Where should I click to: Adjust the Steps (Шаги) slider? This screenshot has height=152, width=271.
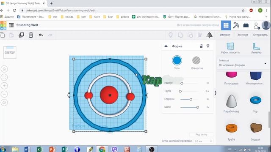point(198,107)
